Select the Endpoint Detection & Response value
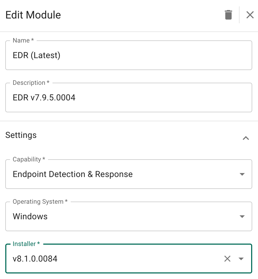This screenshot has width=258, height=279. (x=73, y=174)
